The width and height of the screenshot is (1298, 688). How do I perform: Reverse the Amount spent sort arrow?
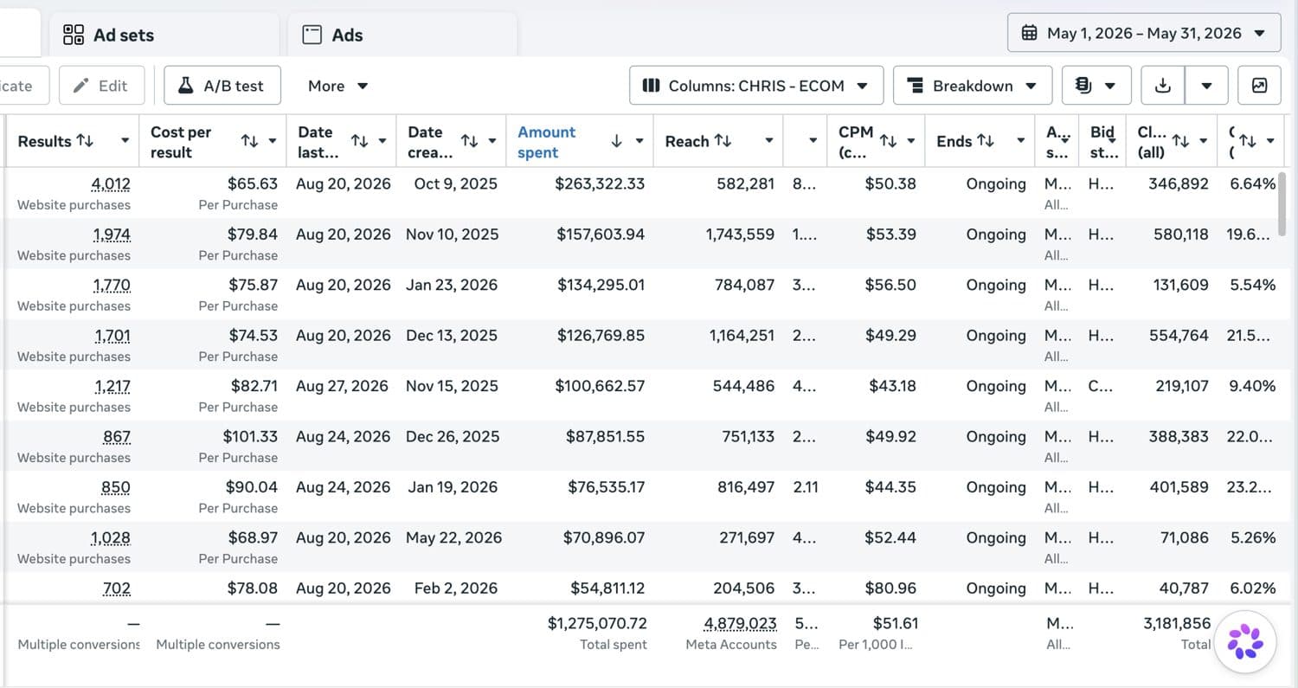[616, 141]
